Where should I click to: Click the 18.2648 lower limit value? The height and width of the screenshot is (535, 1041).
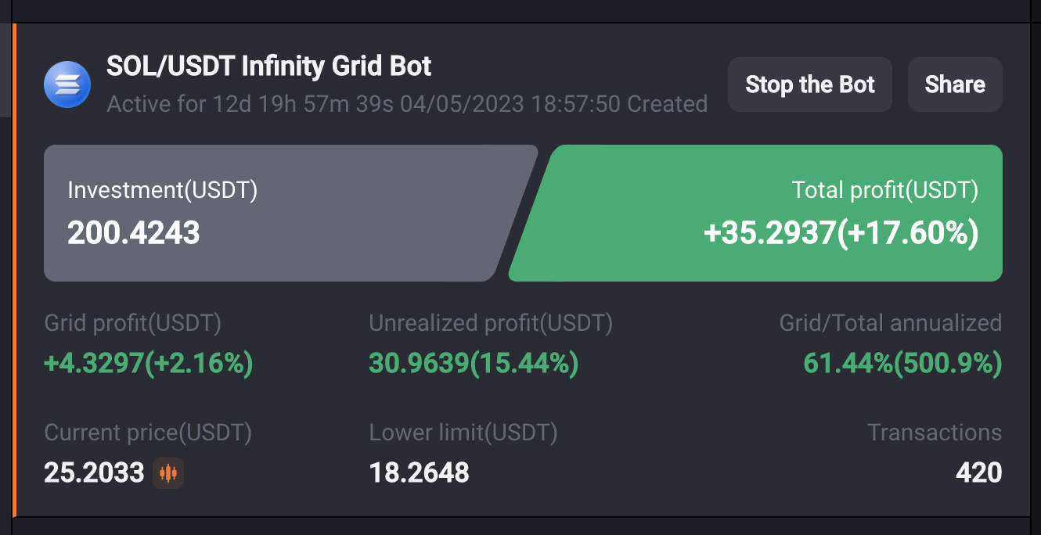[420, 472]
